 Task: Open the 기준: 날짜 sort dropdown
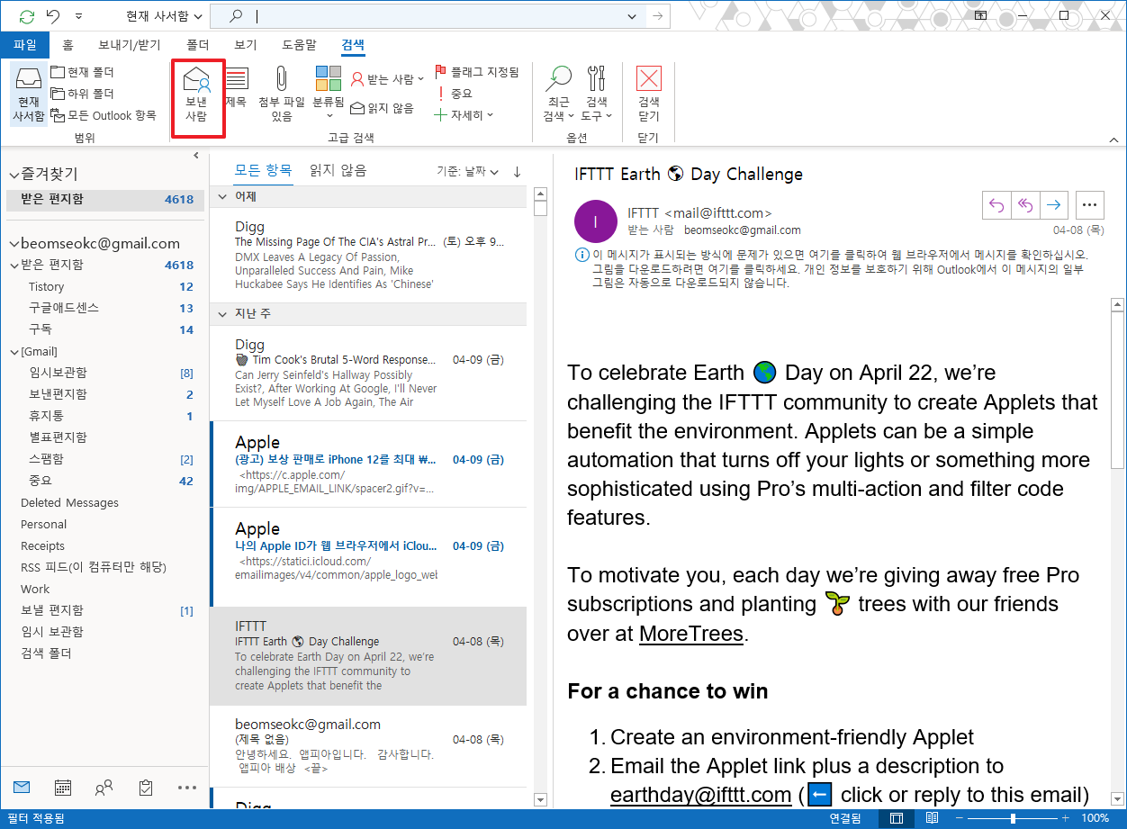click(468, 171)
